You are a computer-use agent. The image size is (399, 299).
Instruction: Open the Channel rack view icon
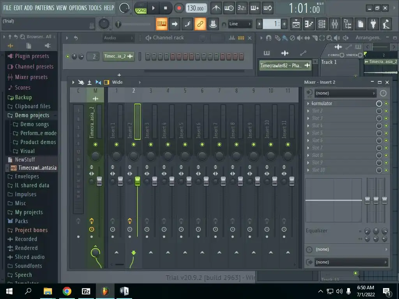pyautogui.click(x=322, y=24)
